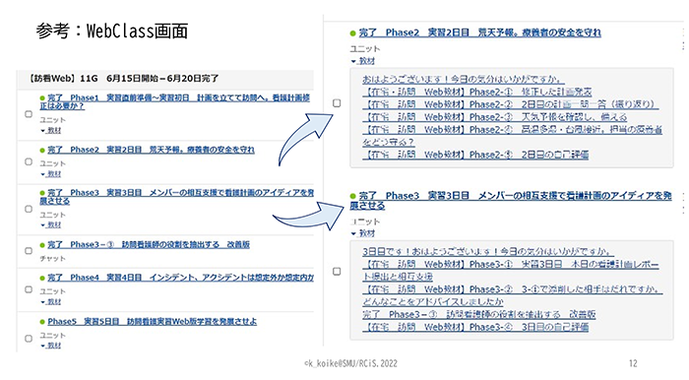Open Phase5 実習5日目 link
The width and height of the screenshot is (689, 380).
pyautogui.click(x=152, y=322)
